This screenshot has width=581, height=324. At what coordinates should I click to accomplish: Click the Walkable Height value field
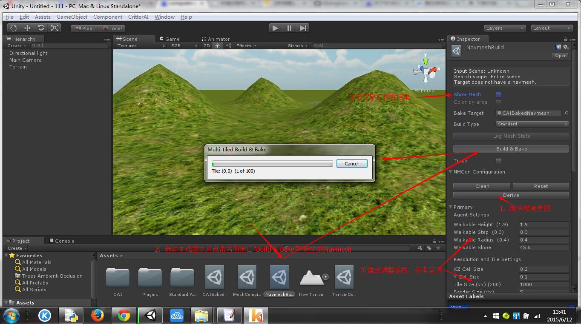tap(544, 225)
